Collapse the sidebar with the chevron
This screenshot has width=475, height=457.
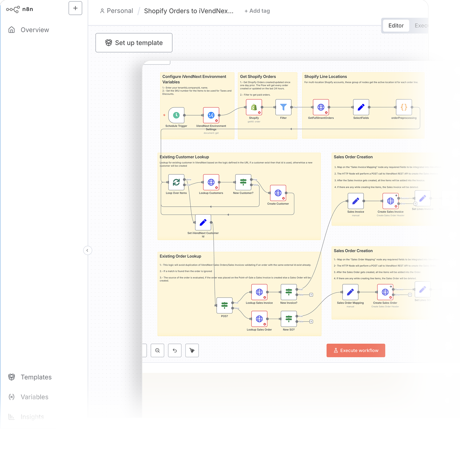point(87,250)
